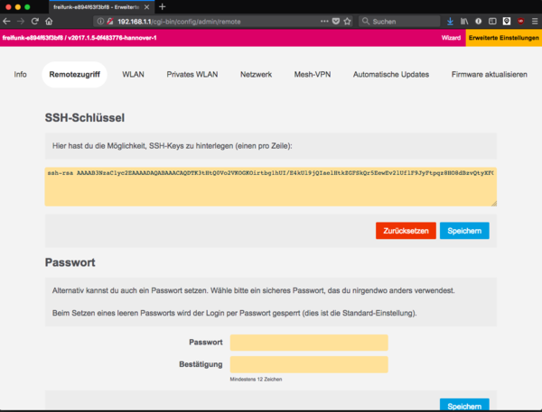Click inside the SSH keys text area
542x412 pixels.
click(271, 187)
